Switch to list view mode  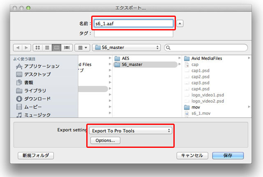(47, 48)
